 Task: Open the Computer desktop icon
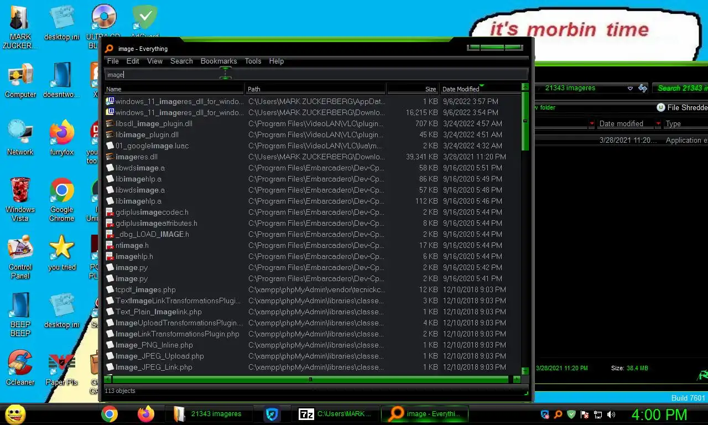click(20, 80)
